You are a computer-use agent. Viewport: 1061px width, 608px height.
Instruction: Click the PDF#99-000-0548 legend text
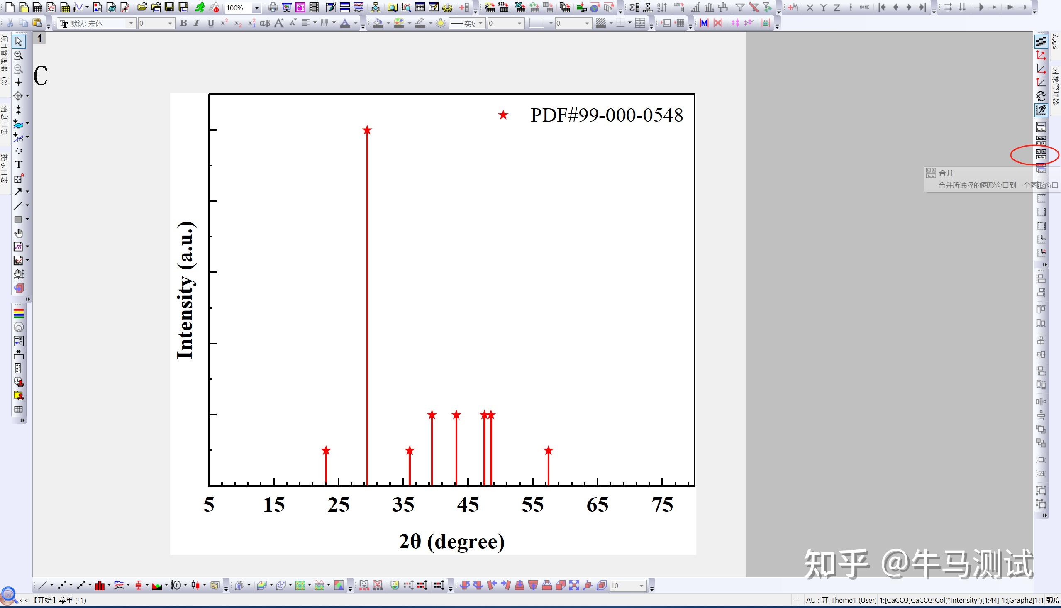tap(606, 115)
